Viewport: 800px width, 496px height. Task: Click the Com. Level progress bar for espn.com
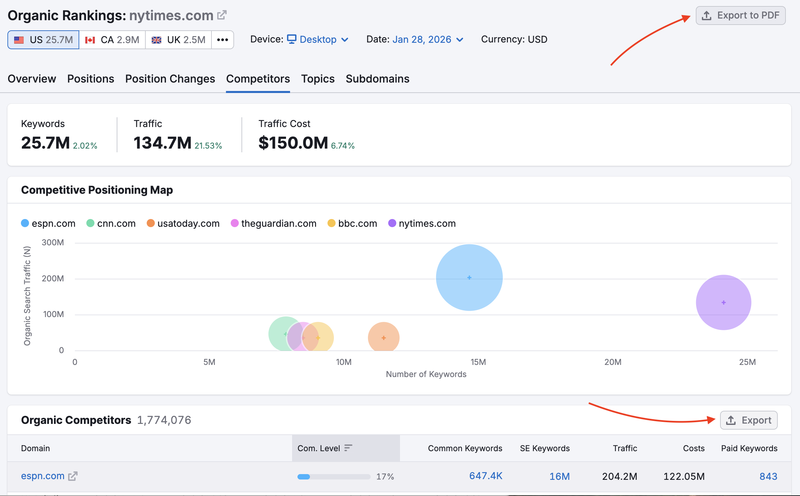pyautogui.click(x=334, y=476)
